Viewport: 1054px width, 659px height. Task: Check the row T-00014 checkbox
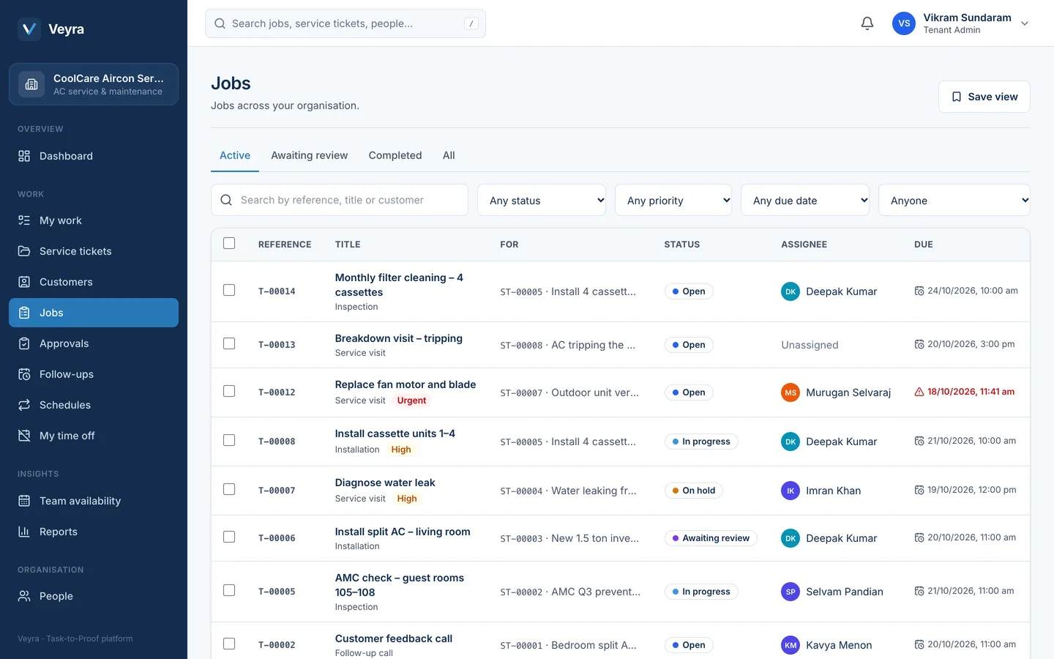pos(229,290)
